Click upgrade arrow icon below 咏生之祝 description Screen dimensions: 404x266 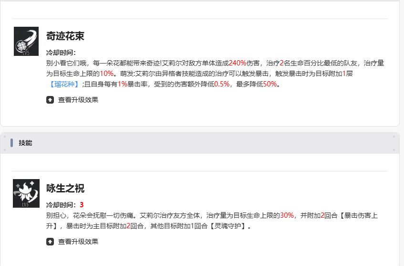pos(50,242)
